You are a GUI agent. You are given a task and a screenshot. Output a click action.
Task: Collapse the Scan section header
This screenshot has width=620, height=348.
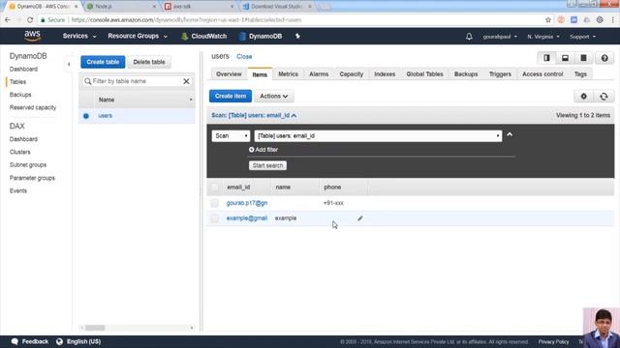click(x=254, y=115)
